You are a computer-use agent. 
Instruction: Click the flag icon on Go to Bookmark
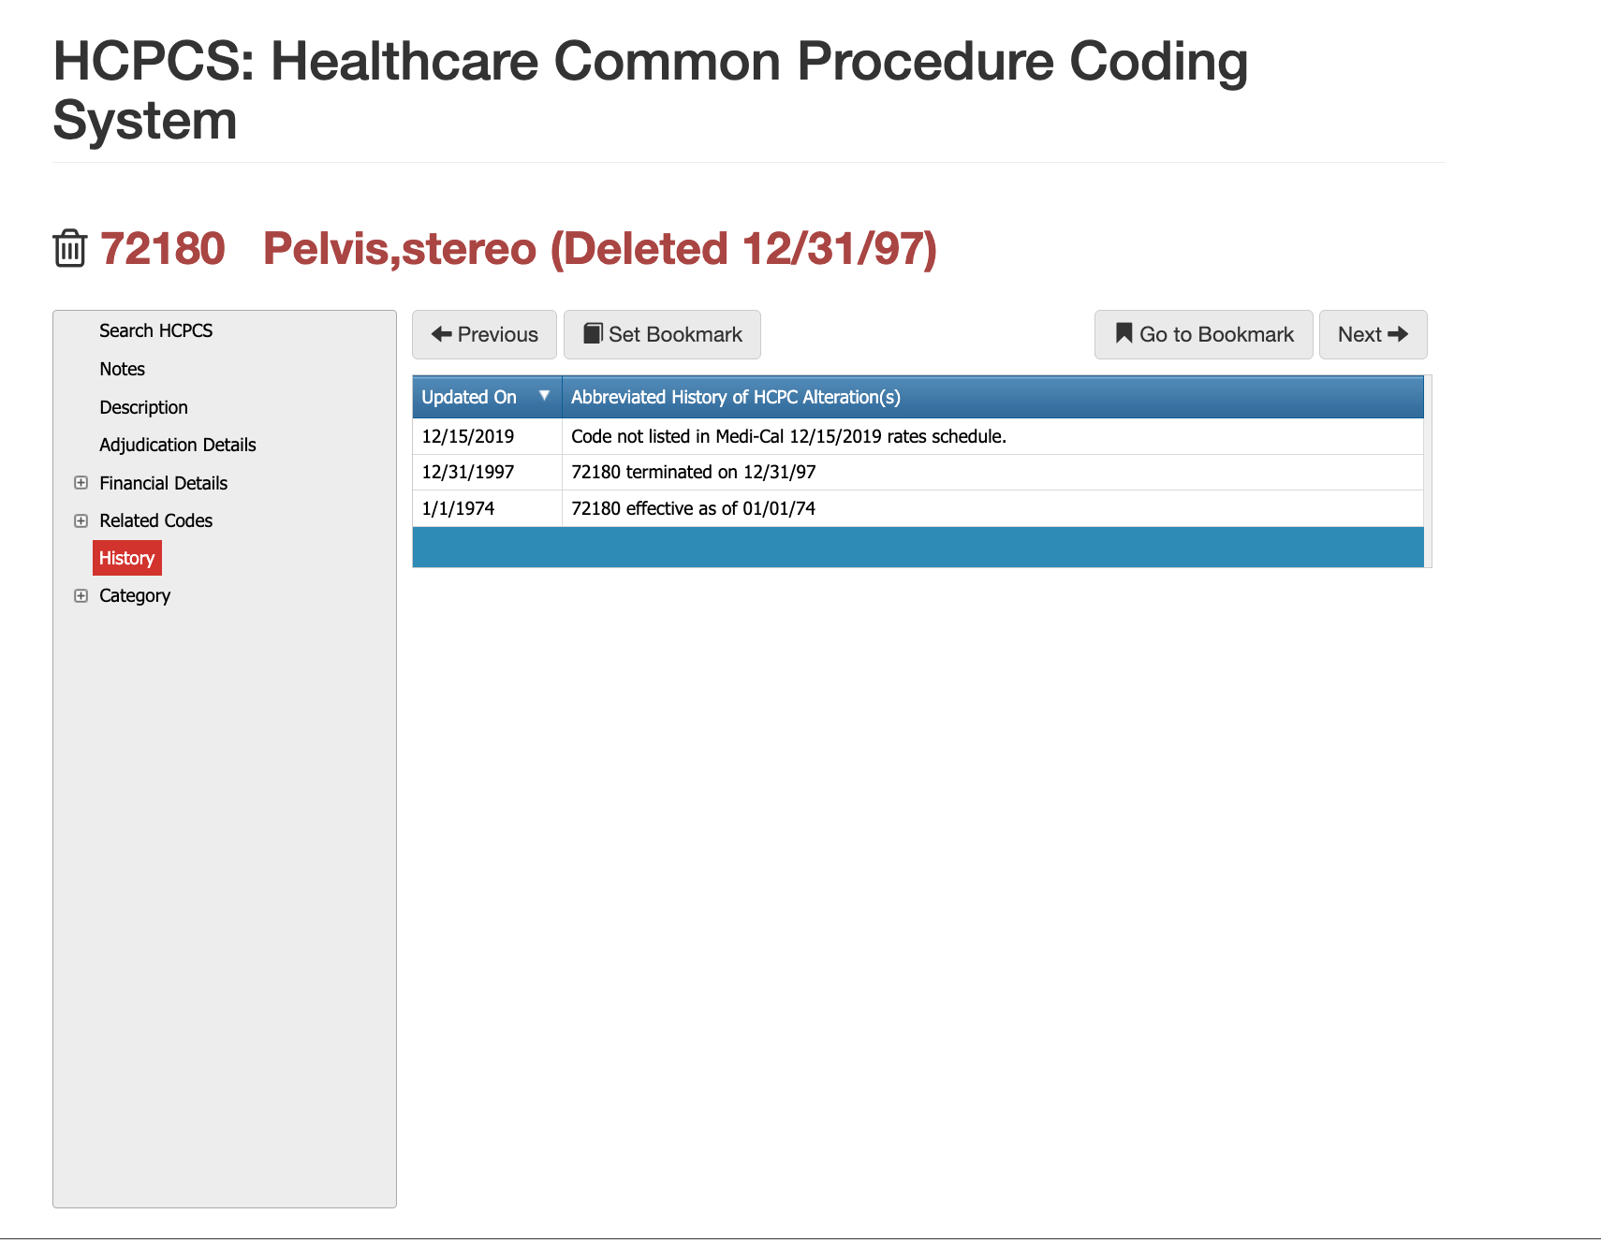click(x=1122, y=334)
